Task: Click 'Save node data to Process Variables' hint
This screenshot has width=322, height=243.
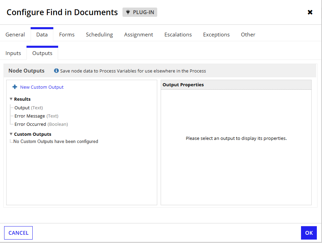Action: [133, 71]
